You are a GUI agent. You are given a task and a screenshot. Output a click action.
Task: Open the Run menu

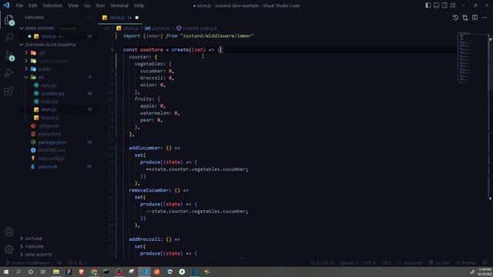click(100, 5)
